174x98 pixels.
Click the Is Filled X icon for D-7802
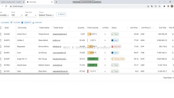coord(105,65)
